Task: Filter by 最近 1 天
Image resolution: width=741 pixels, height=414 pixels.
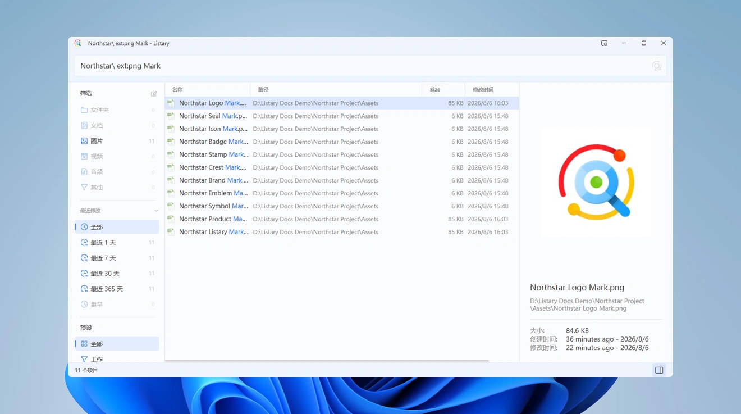Action: pos(117,243)
